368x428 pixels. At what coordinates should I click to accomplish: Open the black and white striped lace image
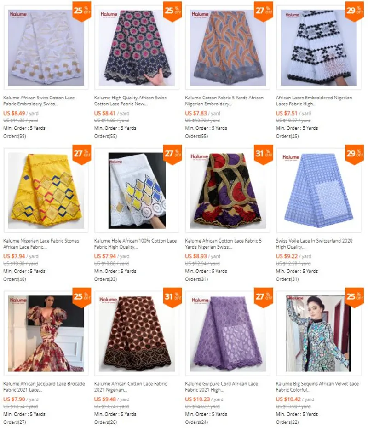click(319, 47)
